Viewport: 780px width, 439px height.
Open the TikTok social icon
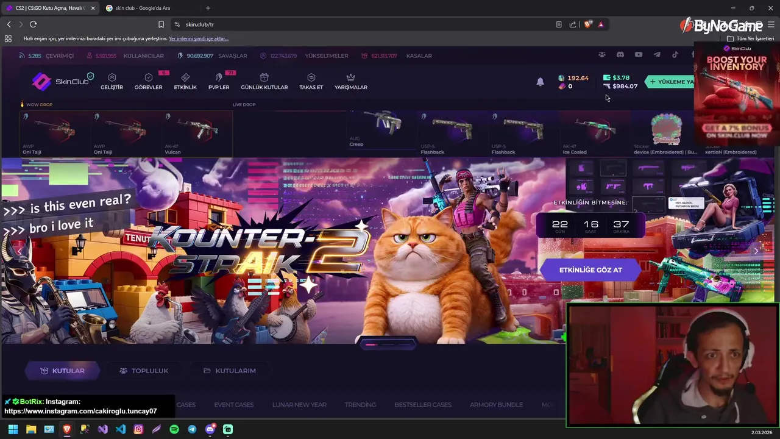tap(675, 55)
